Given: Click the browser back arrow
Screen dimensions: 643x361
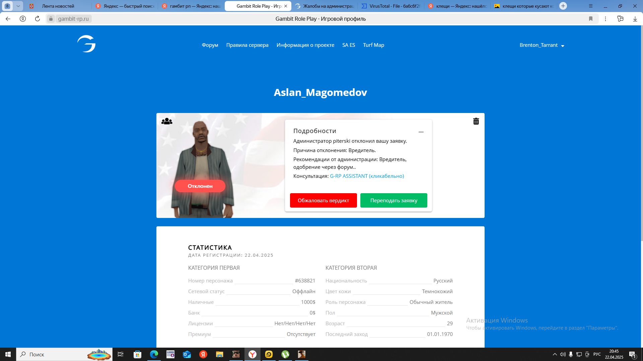Looking at the screenshot, I should pyautogui.click(x=8, y=19).
